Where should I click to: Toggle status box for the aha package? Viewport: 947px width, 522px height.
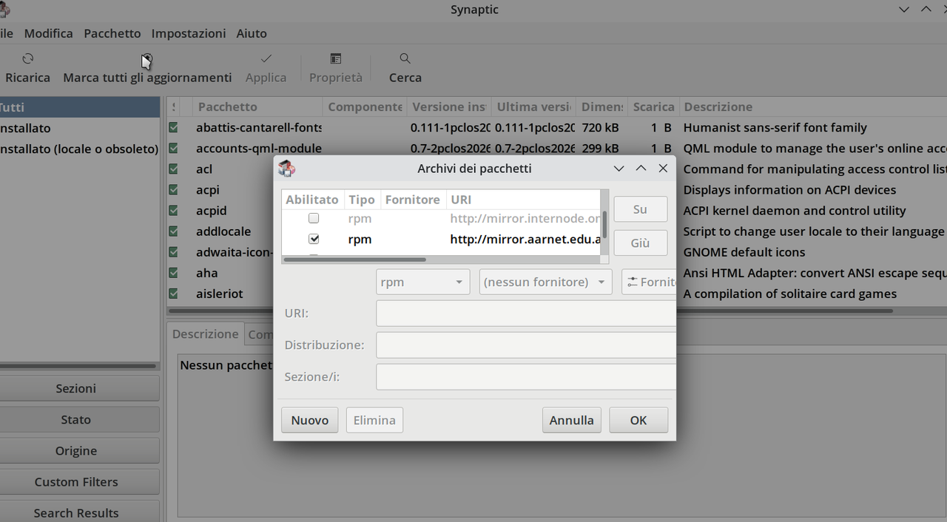coord(173,273)
